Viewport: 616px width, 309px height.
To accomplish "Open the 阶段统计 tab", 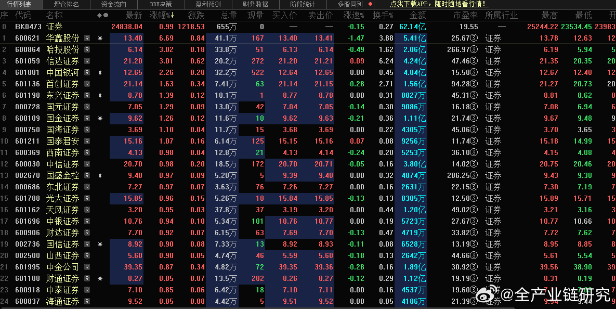I will [303, 4].
